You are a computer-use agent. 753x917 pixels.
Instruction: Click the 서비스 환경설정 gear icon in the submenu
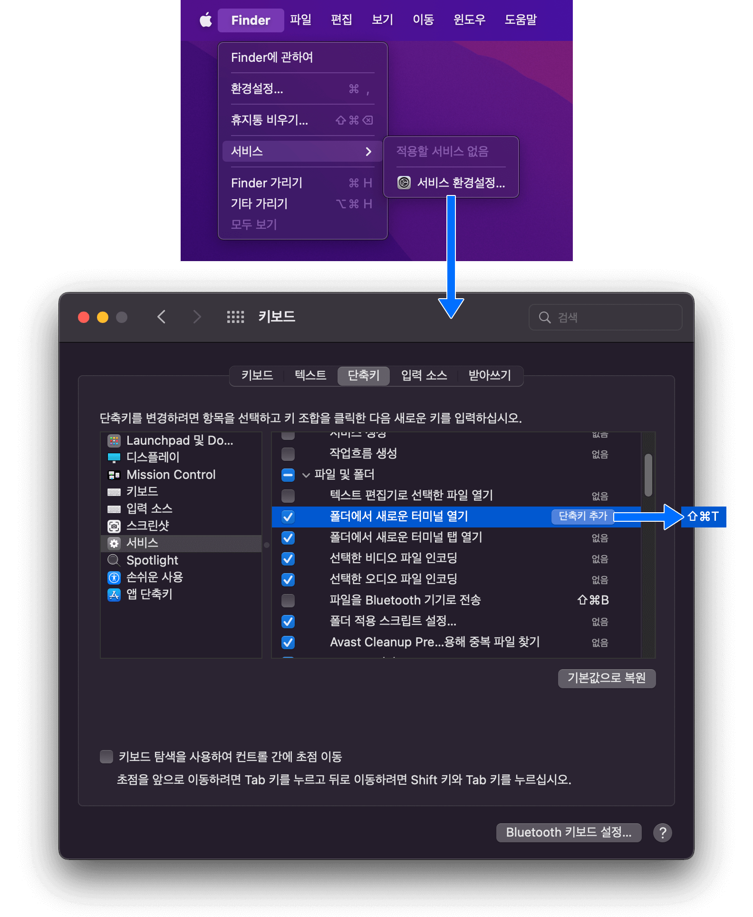click(x=404, y=183)
